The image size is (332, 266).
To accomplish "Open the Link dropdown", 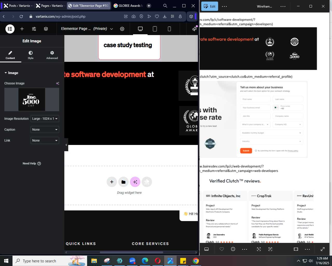I will pyautogui.click(x=45, y=141).
